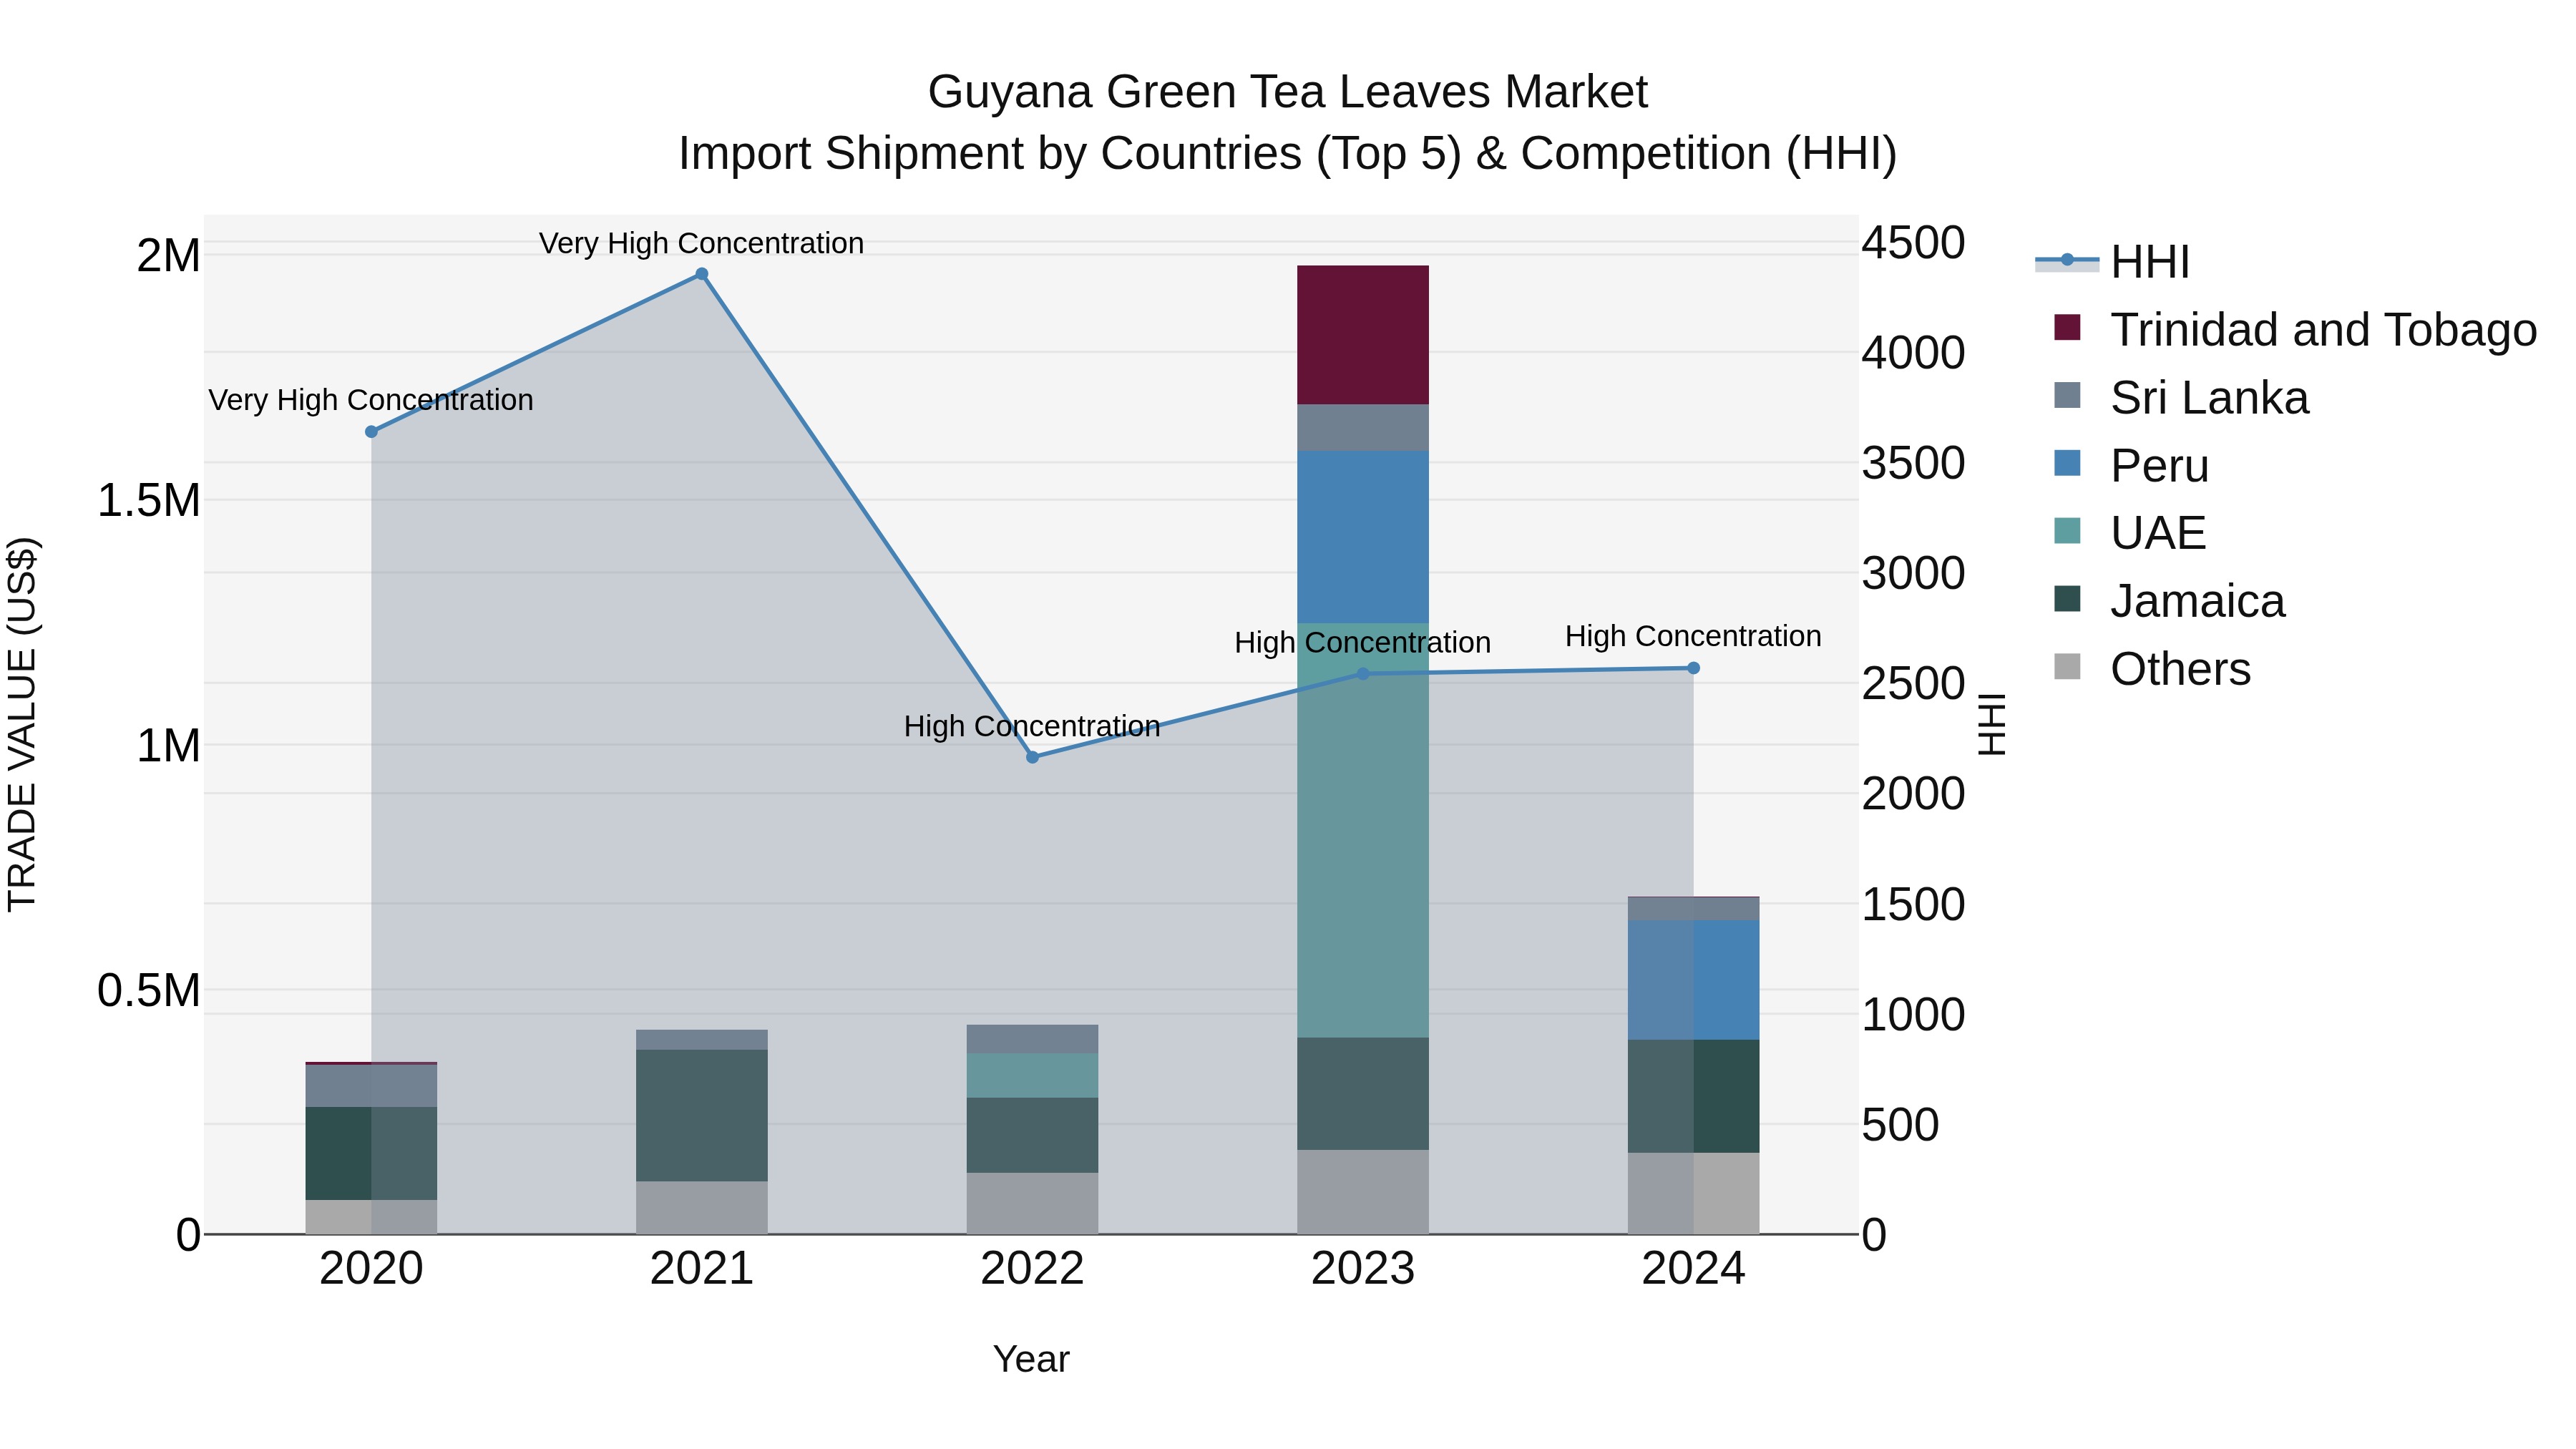Toggle Trinidad and Tobago legend entry
The height and width of the screenshot is (1449, 2576).
[2294, 329]
